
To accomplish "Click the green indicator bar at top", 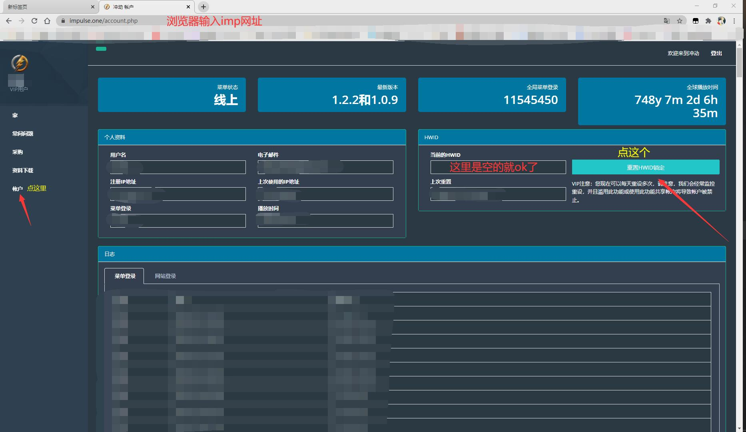I will pyautogui.click(x=101, y=49).
